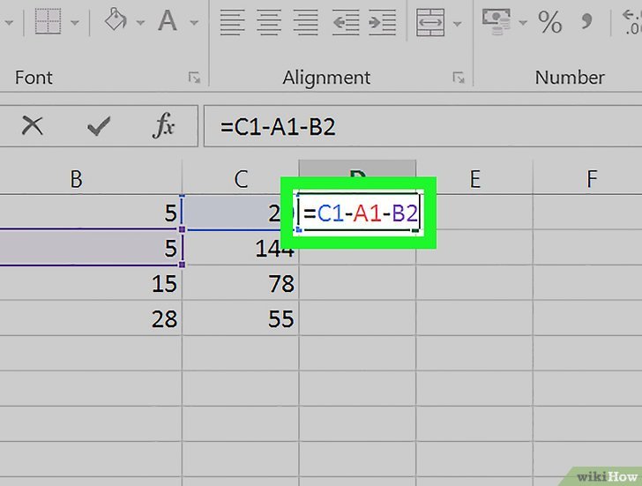Select column C header
642x486 pixels.
click(241, 178)
